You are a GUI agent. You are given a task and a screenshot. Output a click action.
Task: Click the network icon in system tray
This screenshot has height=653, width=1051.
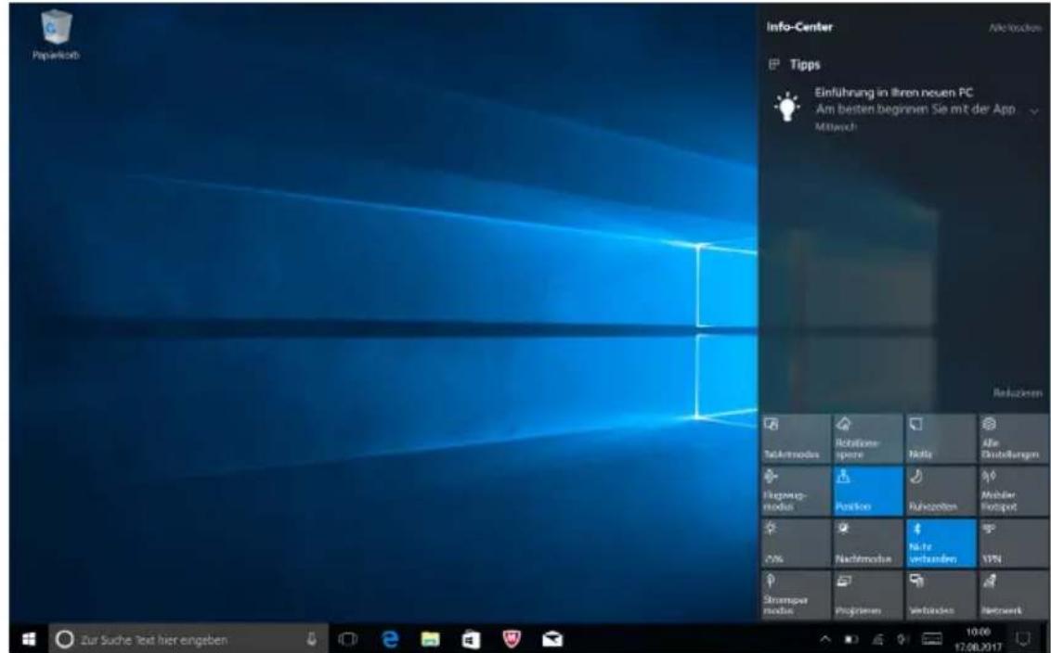click(878, 640)
